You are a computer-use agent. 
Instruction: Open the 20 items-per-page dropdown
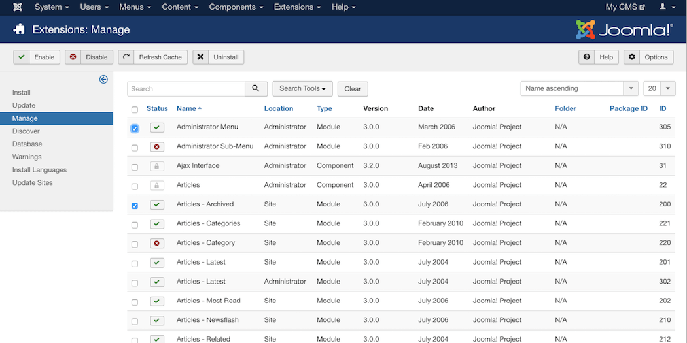tap(659, 89)
